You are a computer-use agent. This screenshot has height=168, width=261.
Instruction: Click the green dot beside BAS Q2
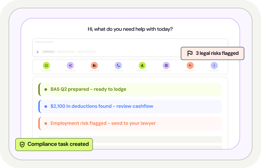(45, 89)
